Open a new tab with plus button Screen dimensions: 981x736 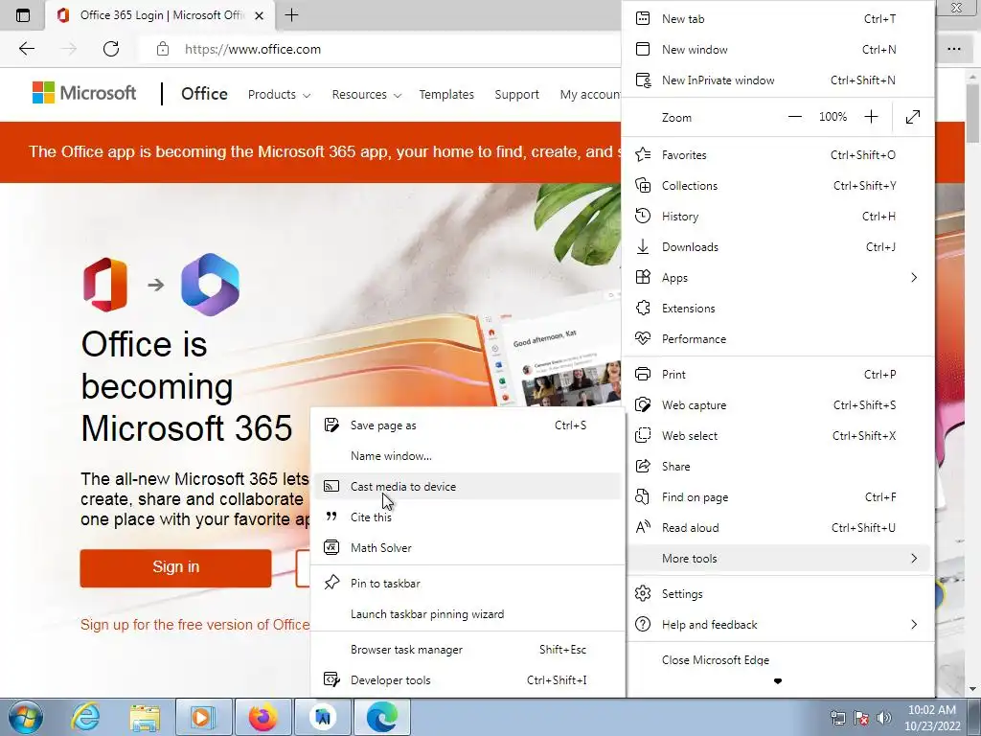(291, 15)
